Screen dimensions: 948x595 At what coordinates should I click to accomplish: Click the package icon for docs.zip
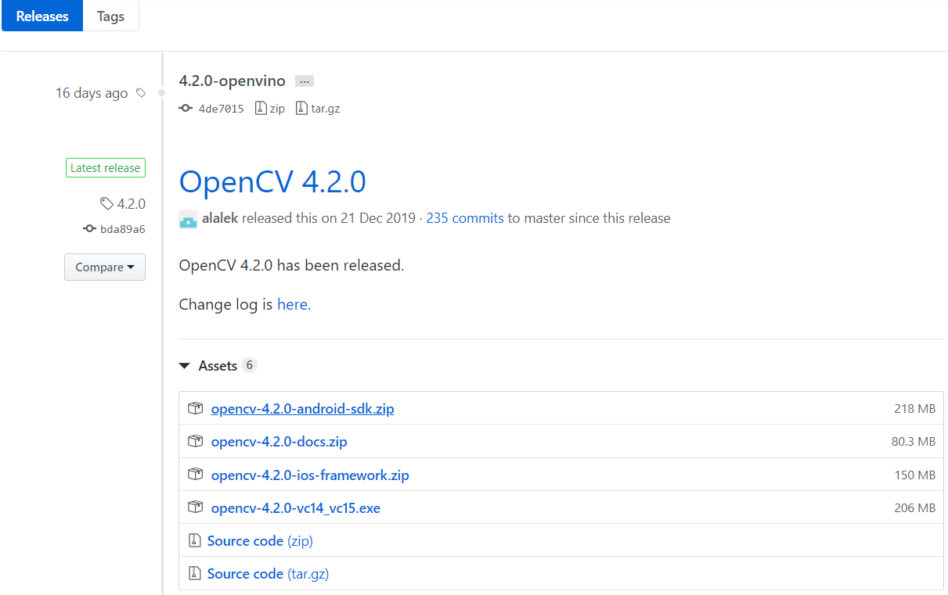pos(196,442)
